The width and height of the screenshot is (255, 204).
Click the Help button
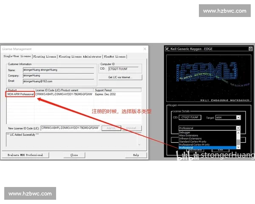pyautogui.click(x=136, y=155)
